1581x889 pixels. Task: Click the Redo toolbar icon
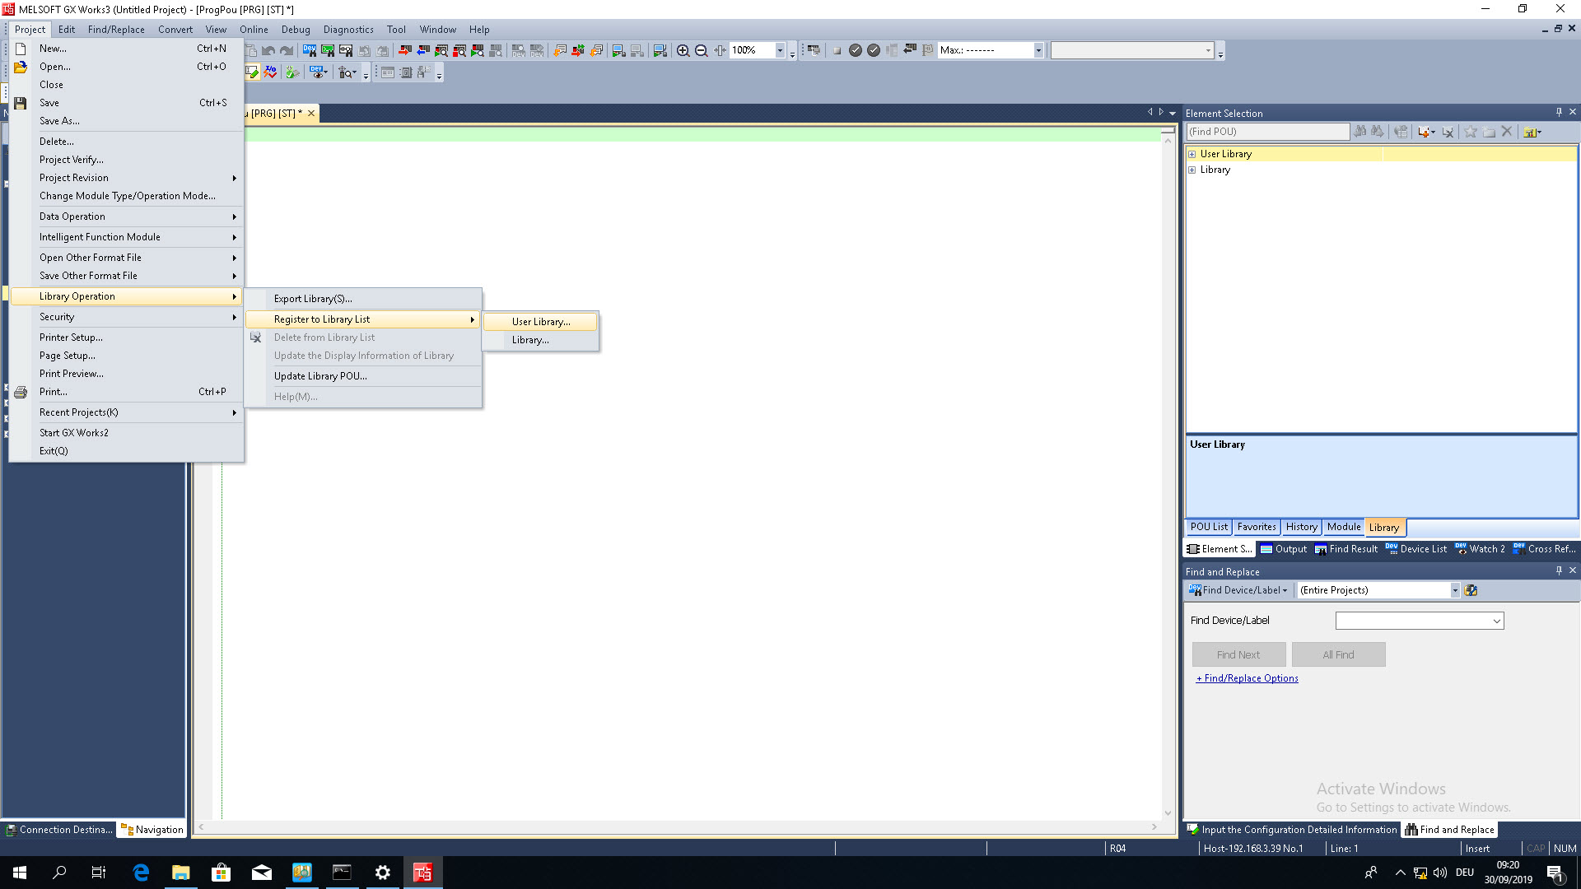[x=287, y=51]
